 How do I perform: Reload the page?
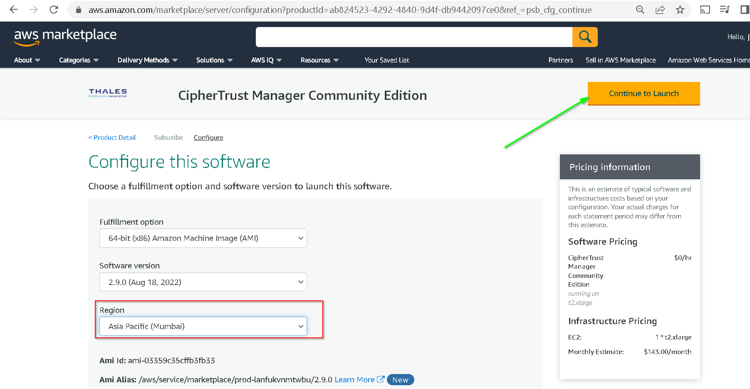tap(54, 10)
